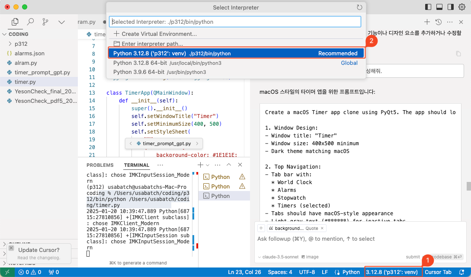471x277 pixels.
Task: Select Enter interpreter path option
Action: pyautogui.click(x=236, y=44)
